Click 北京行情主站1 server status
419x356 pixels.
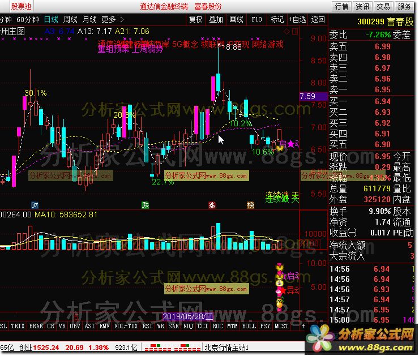pos(226,347)
